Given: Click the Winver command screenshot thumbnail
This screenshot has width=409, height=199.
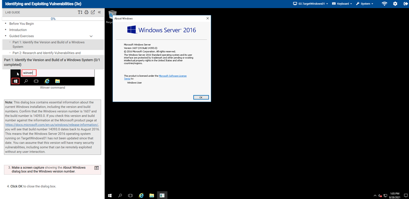Looking at the screenshot, I should tap(53, 77).
